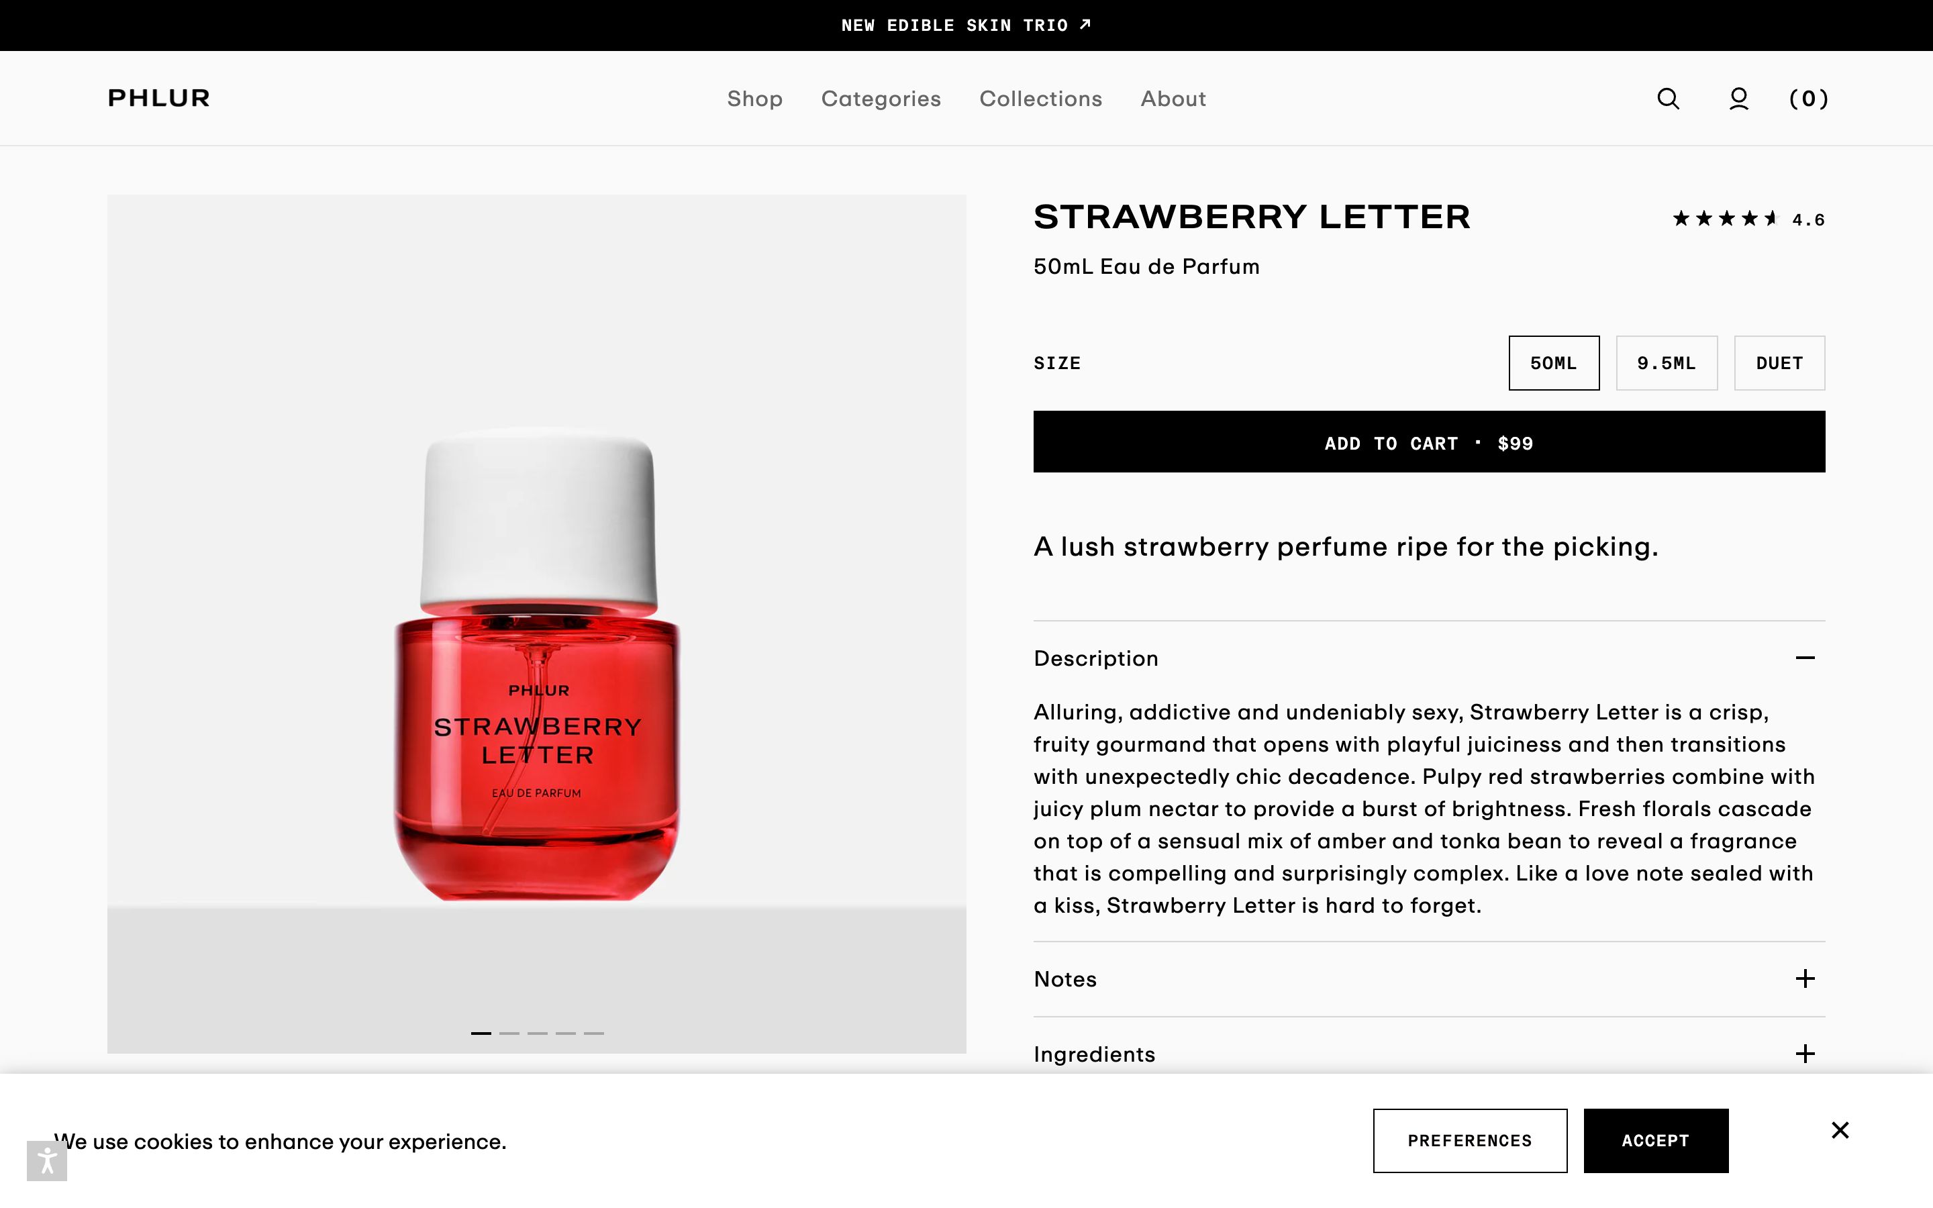This screenshot has height=1208, width=1933.
Task: Click the star rating 4.6
Action: tap(1748, 219)
